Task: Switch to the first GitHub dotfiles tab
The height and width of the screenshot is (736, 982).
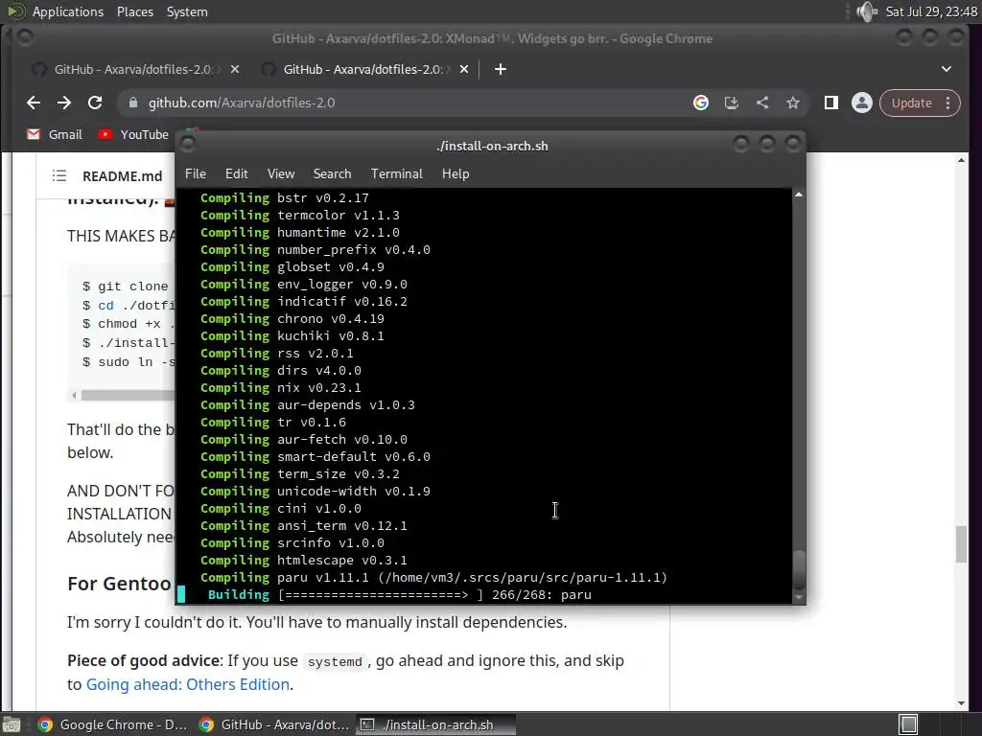Action: (134, 69)
